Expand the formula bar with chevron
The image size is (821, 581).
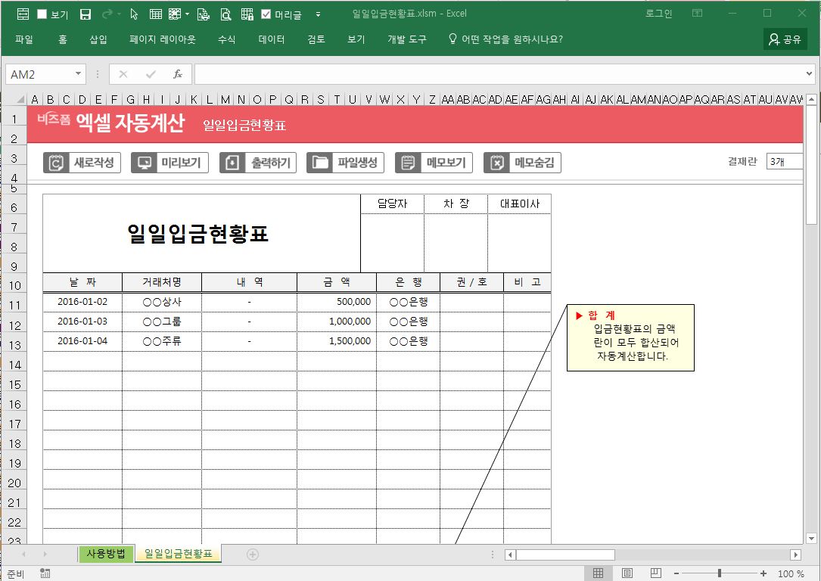click(x=809, y=74)
